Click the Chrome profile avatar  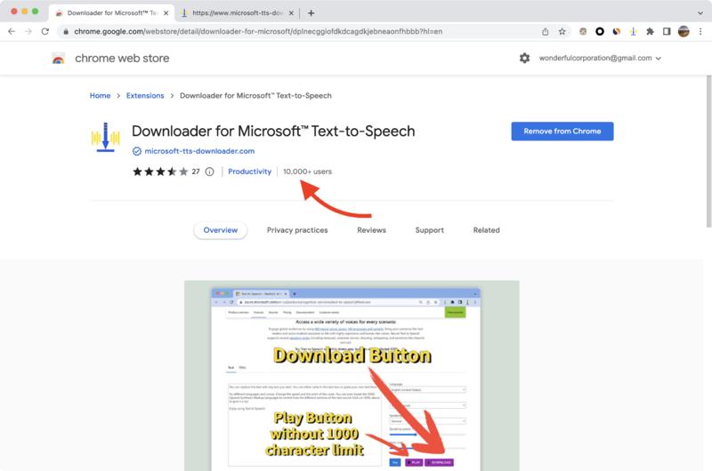(x=684, y=31)
